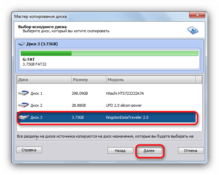The image size is (219, 175).
Task: Go back with the Назад button
Action: click(120, 151)
